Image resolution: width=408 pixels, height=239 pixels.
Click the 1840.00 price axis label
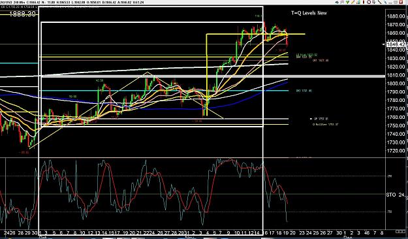(396, 50)
